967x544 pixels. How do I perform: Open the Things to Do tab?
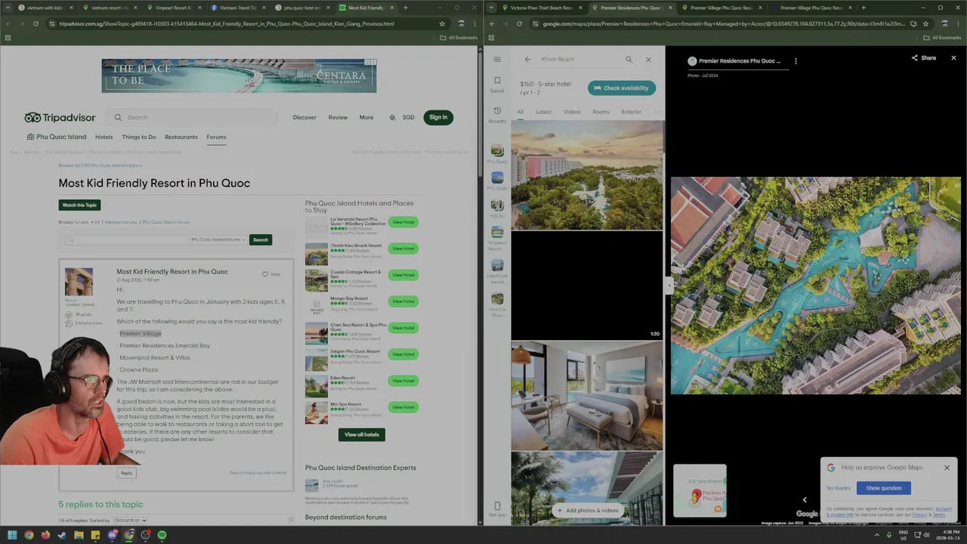pos(139,137)
